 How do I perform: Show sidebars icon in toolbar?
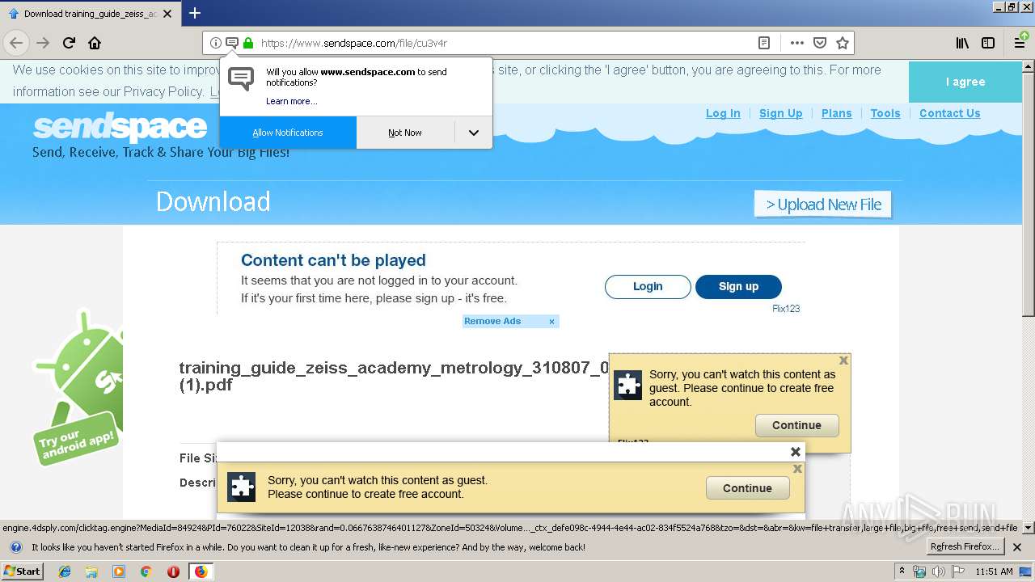988,43
